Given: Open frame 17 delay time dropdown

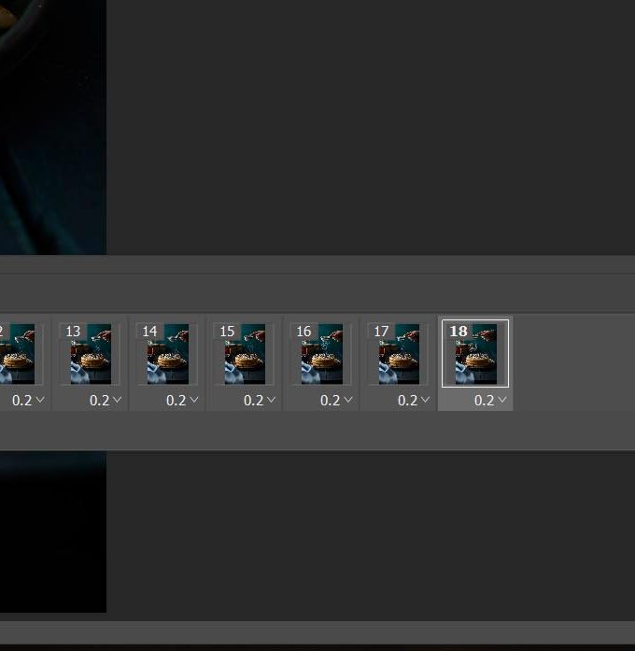Looking at the screenshot, I should (414, 401).
